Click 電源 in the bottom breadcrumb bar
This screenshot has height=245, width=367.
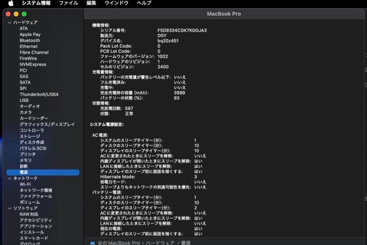coord(187,242)
